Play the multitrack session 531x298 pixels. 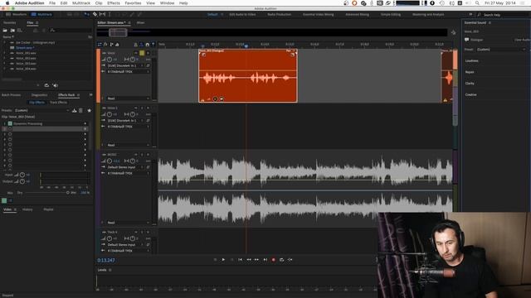point(223,260)
